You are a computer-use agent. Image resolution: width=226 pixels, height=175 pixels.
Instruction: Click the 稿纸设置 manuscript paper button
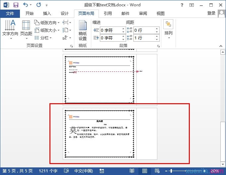[x=83, y=30]
